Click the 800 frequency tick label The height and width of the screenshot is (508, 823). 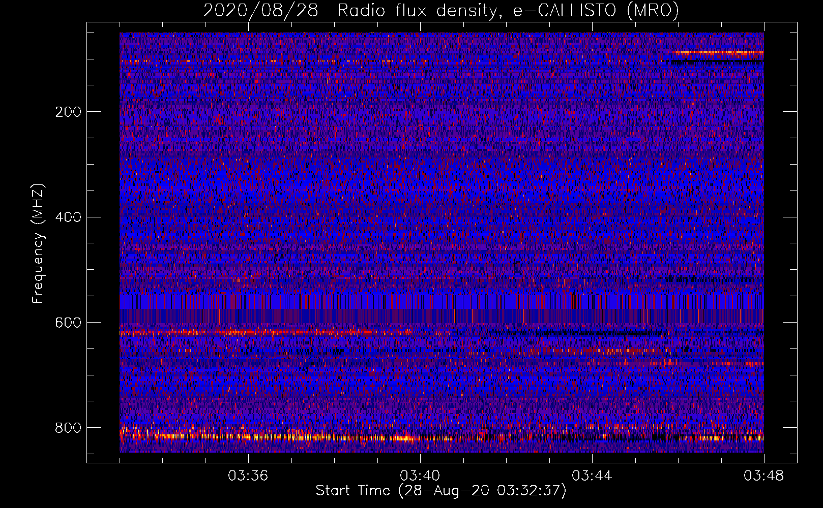click(68, 428)
